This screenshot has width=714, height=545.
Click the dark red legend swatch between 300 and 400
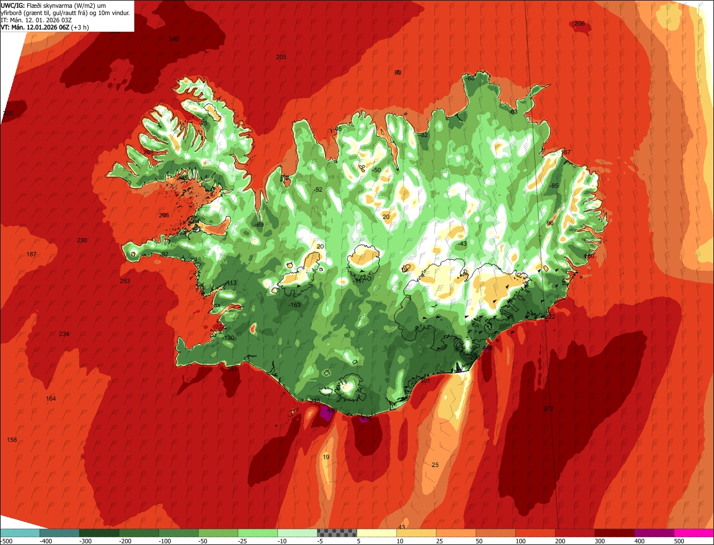[614, 532]
